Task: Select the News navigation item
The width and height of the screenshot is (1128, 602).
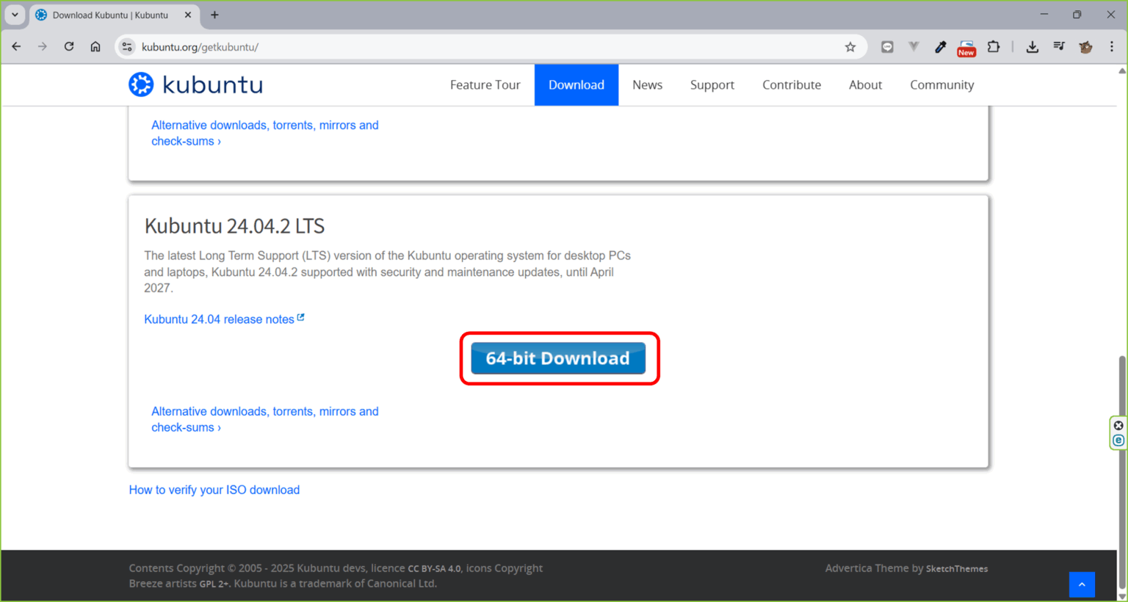Action: pyautogui.click(x=647, y=84)
